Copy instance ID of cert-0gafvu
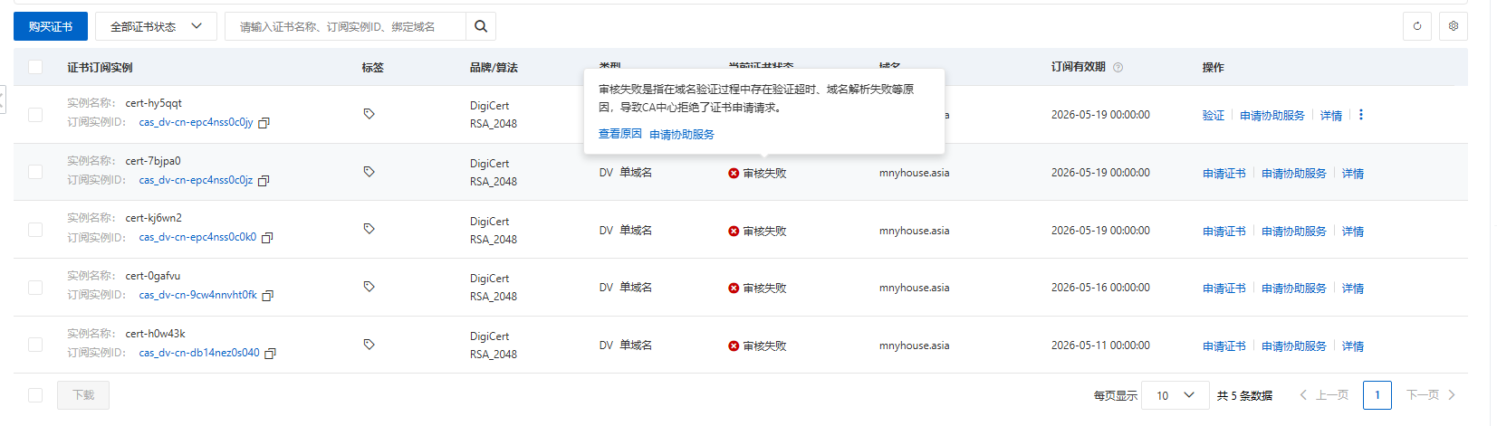This screenshot has height=426, width=1497. [268, 296]
